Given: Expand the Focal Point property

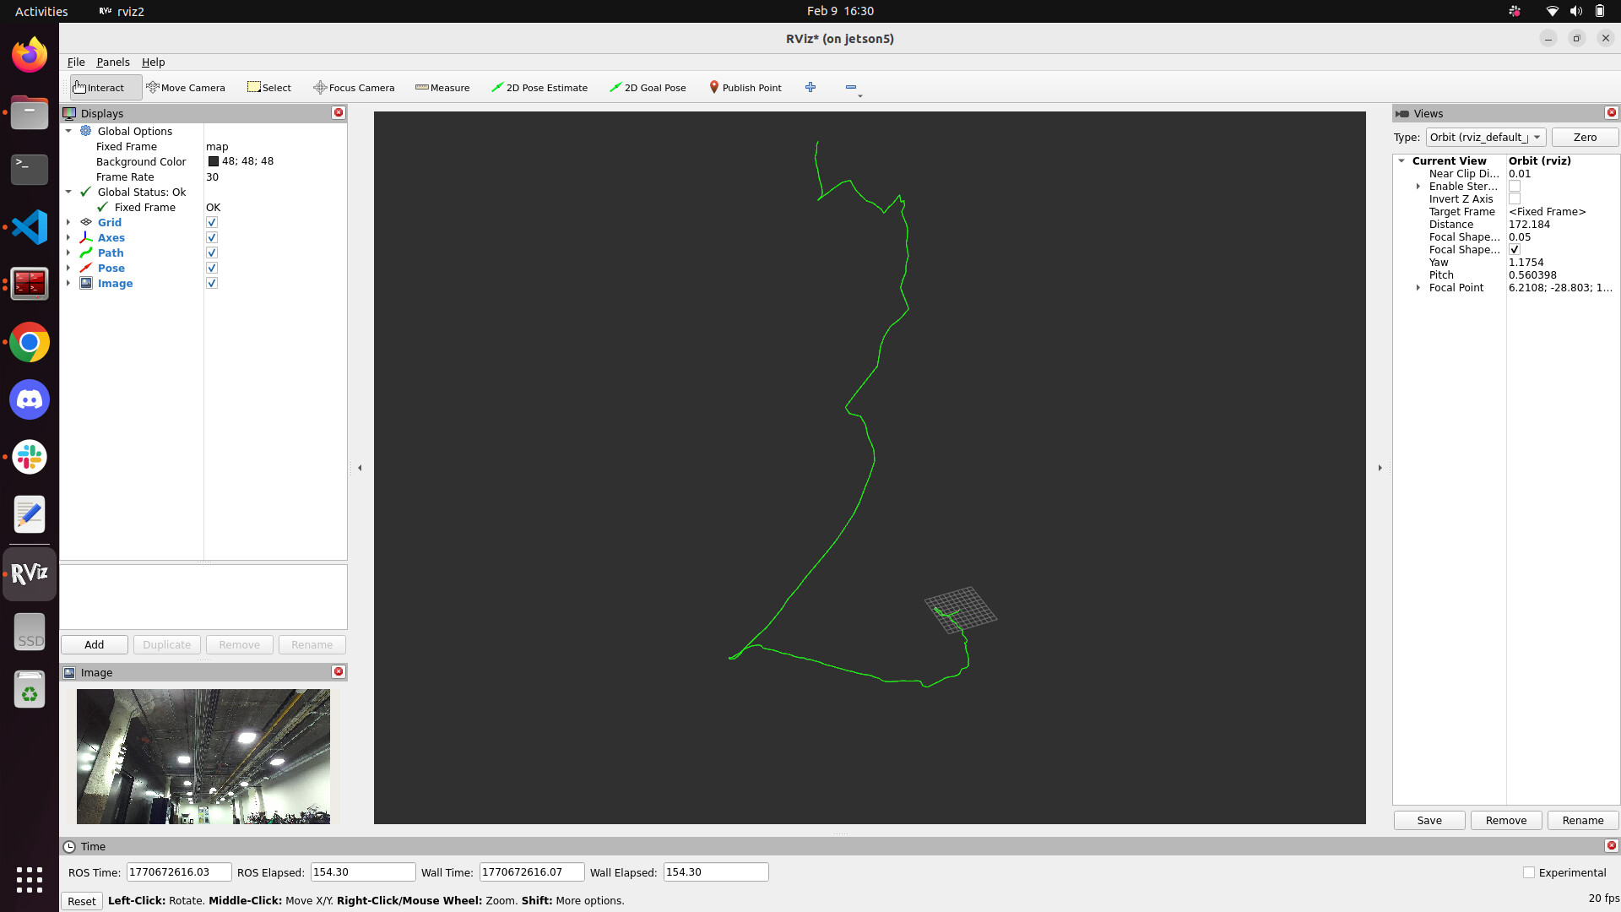Looking at the screenshot, I should tap(1418, 288).
